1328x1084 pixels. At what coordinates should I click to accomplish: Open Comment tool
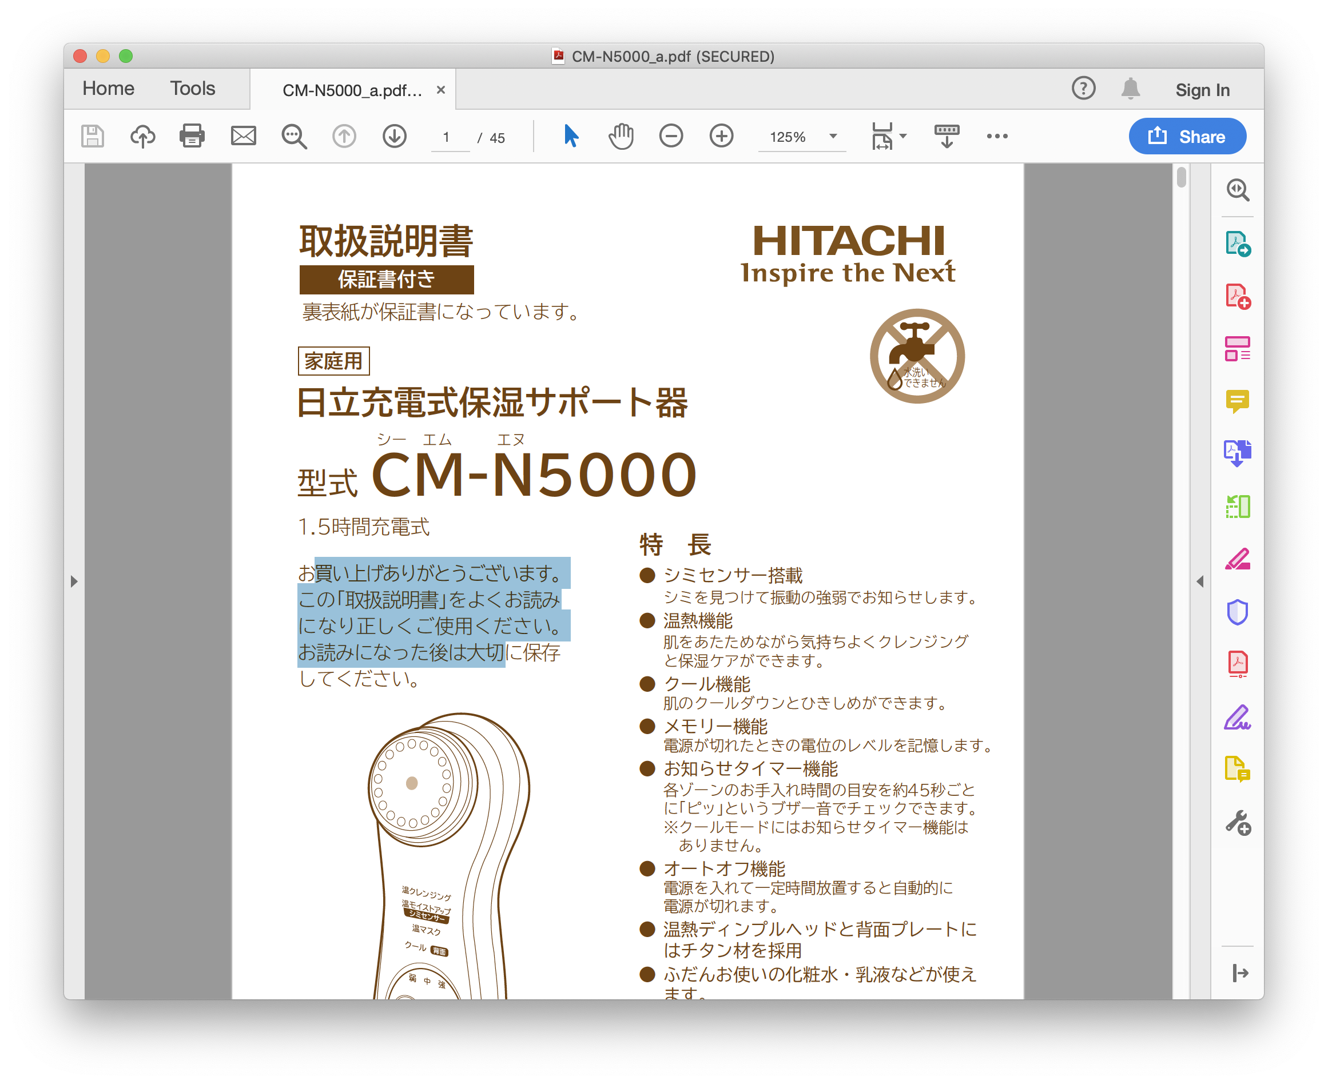point(1238,401)
